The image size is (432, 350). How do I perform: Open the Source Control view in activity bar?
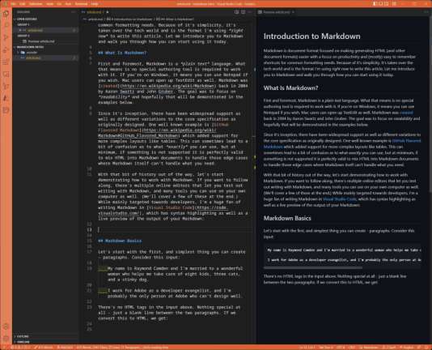[x=6, y=37]
